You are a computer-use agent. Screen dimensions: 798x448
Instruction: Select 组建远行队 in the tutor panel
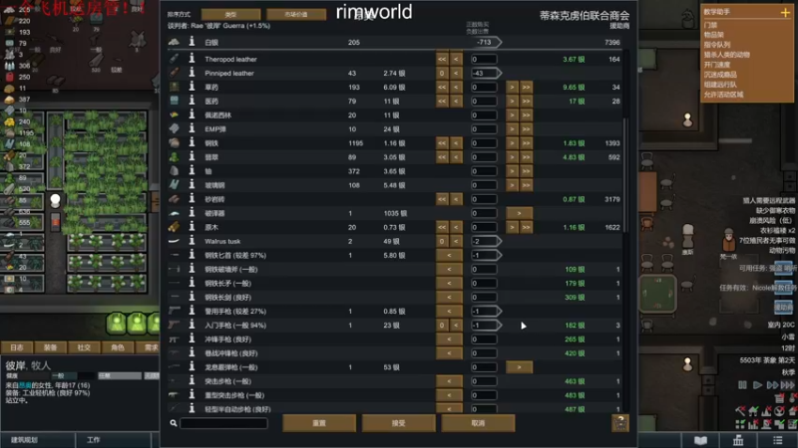[x=720, y=85]
